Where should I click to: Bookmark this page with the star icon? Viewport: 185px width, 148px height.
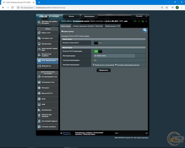click(167, 7)
